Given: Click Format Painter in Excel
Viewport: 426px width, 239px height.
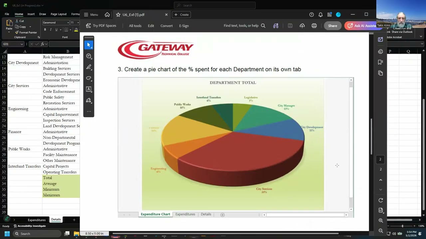Looking at the screenshot, I should pyautogui.click(x=26, y=32).
